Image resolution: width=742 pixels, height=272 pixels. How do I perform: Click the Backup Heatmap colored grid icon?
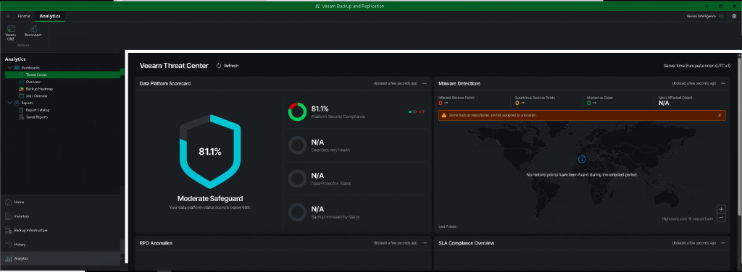[21, 89]
